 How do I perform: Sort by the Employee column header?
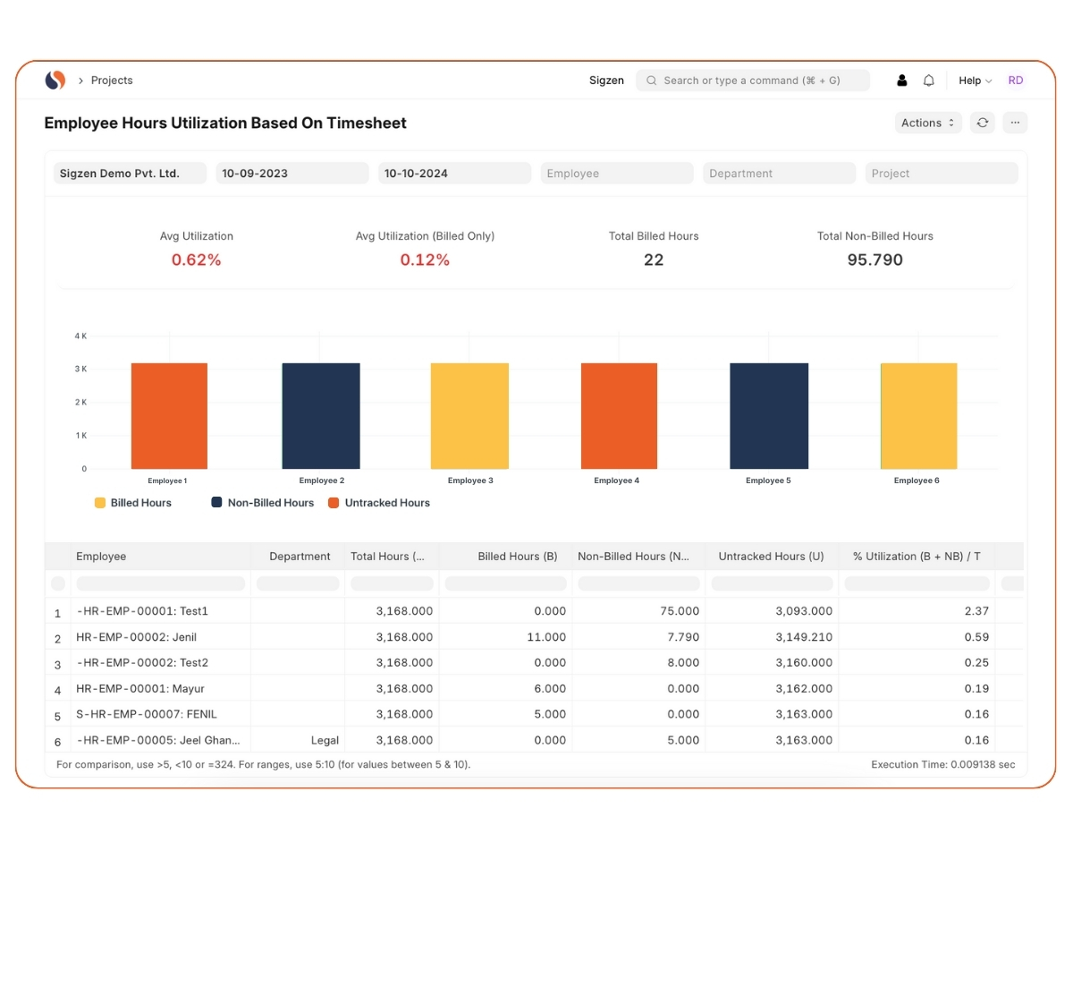pos(101,557)
